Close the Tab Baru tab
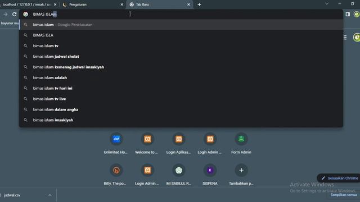This screenshot has height=202, width=360. [188, 4]
